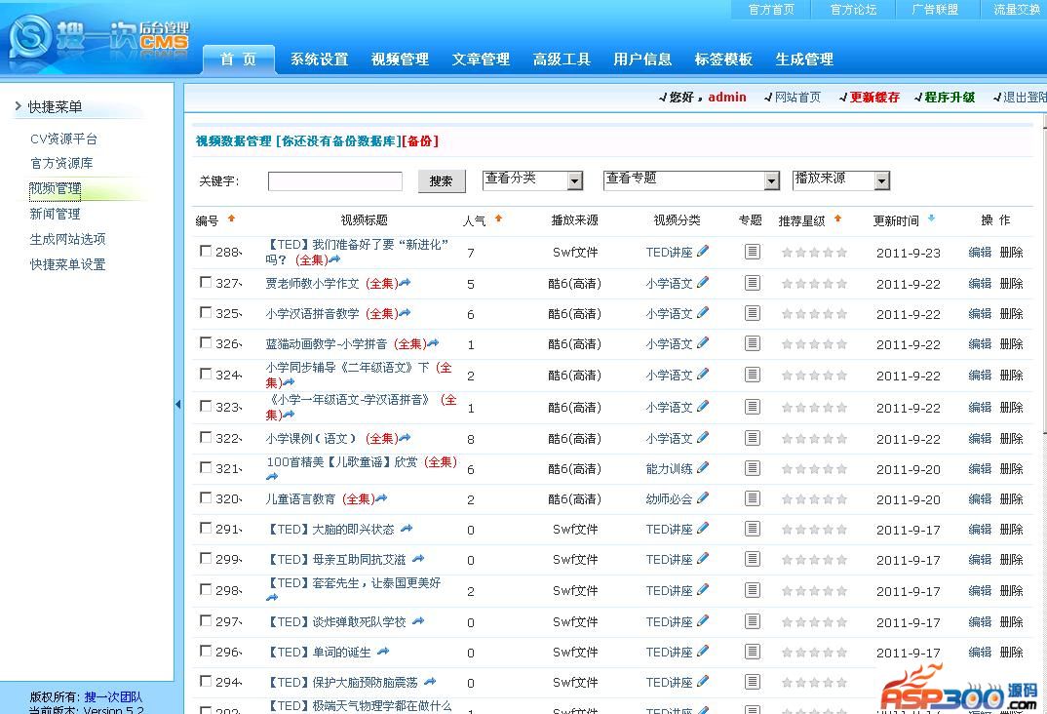Sort by 推荐星级 using the orange arrow
Image resolution: width=1047 pixels, height=714 pixels.
pos(837,218)
